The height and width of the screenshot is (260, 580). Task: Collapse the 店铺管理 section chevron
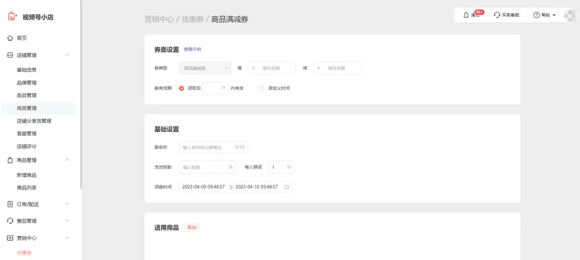point(67,55)
